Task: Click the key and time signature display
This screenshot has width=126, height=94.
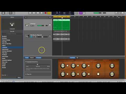Action: click(70, 13)
